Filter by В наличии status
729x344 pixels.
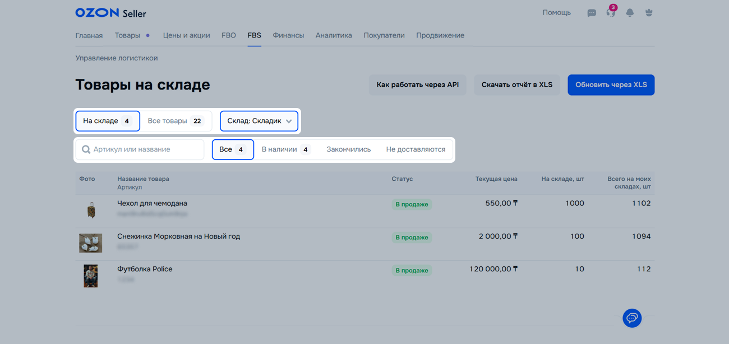tap(286, 149)
